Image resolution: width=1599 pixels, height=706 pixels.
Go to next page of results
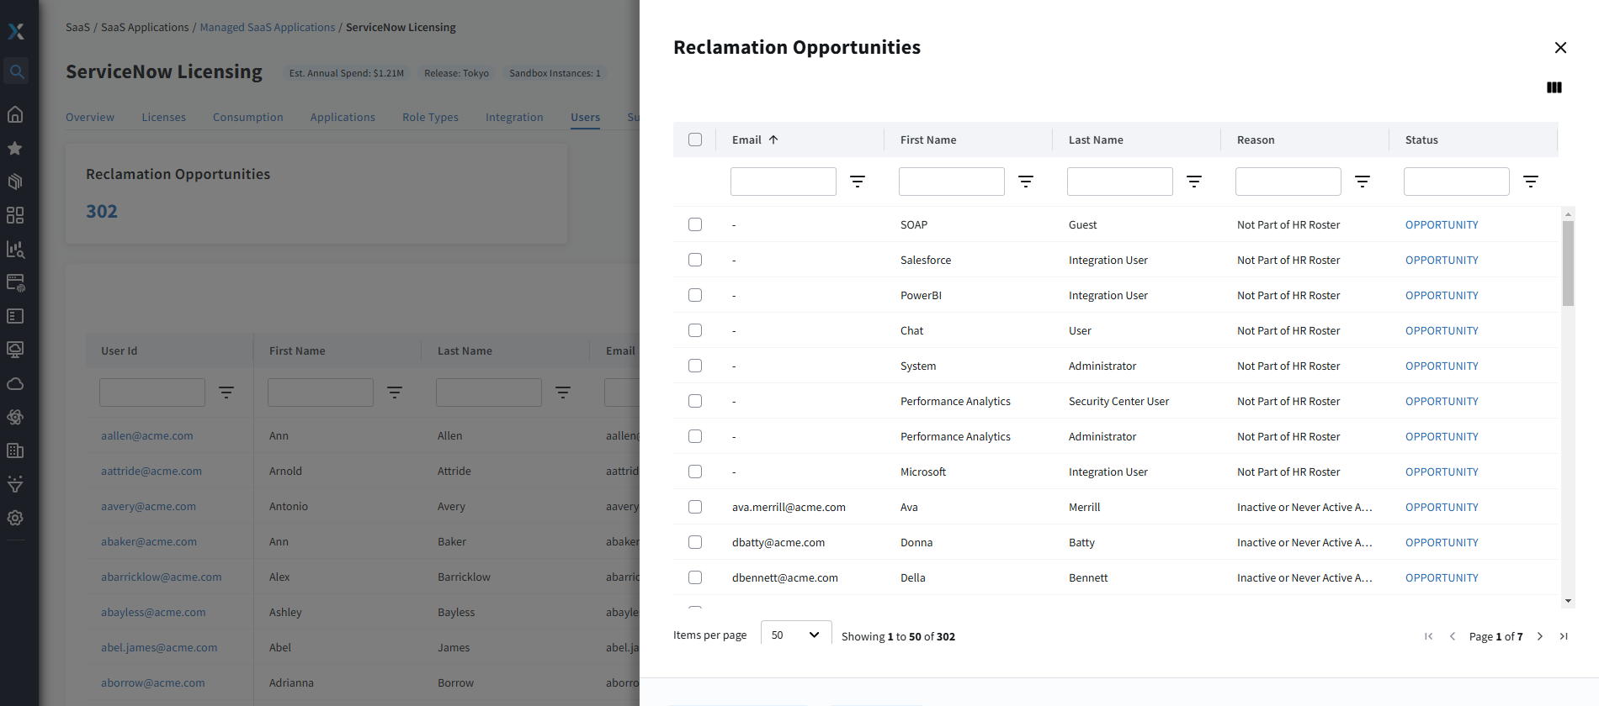[1539, 636]
